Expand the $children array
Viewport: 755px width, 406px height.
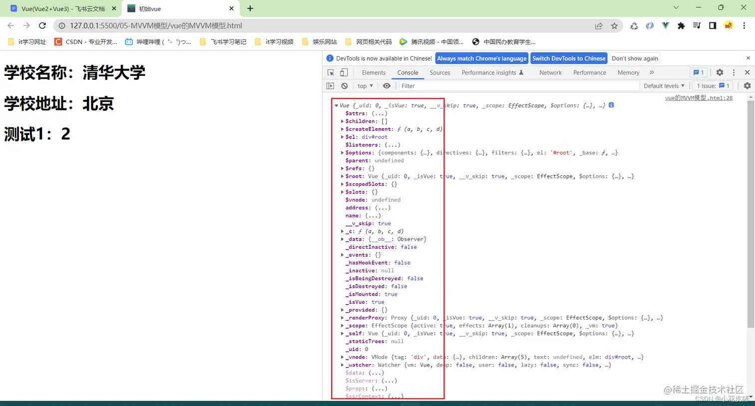[342, 121]
